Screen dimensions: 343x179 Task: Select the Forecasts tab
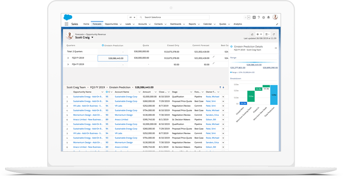point(97,24)
